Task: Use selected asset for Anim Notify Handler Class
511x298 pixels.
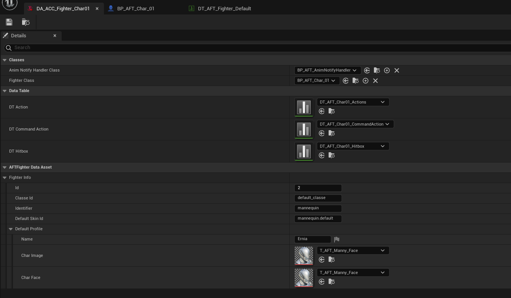Action: (367, 70)
